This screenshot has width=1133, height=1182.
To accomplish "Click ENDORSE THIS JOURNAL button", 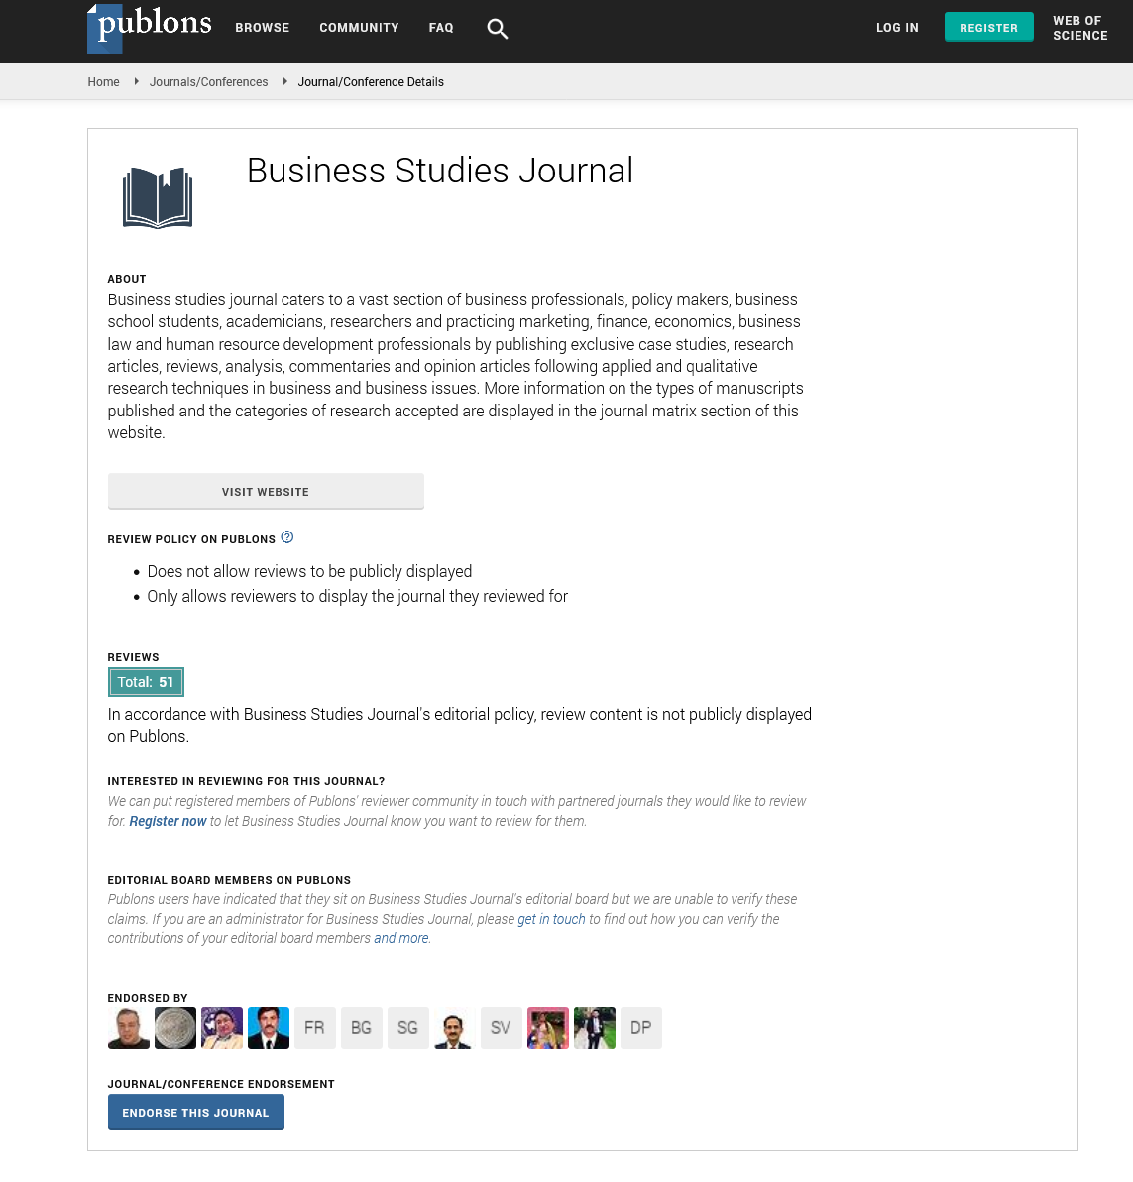I will pos(196,1113).
